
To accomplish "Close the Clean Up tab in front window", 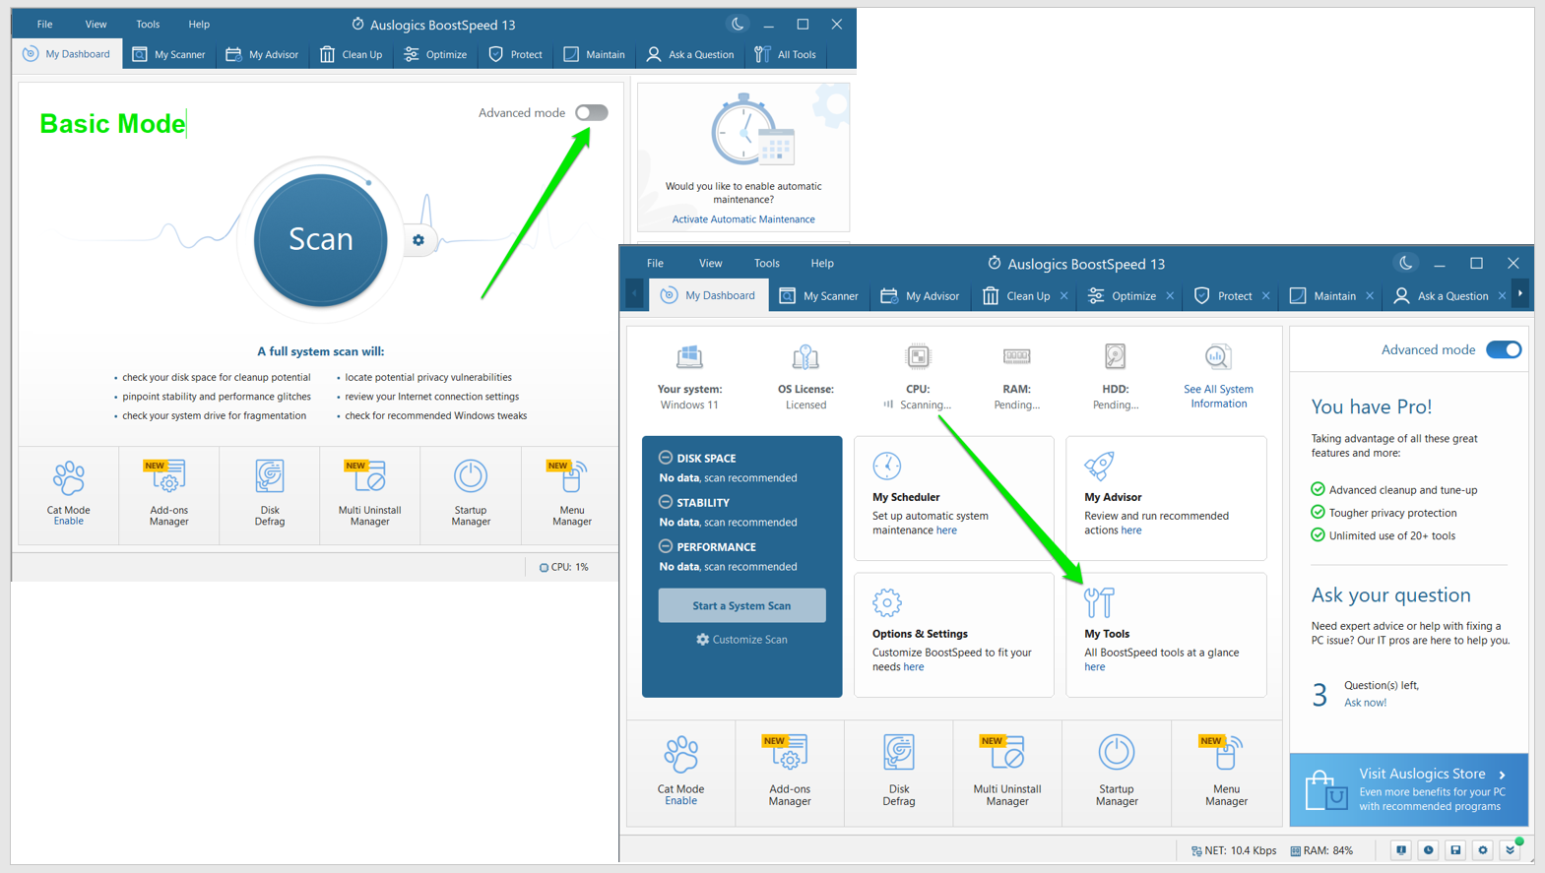I will point(1064,295).
